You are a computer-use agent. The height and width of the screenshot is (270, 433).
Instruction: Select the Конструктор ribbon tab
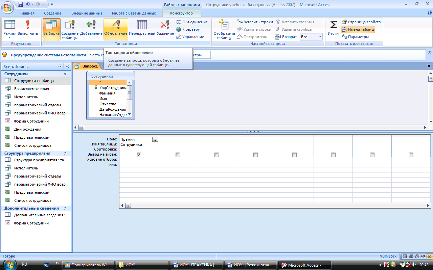[x=182, y=13]
